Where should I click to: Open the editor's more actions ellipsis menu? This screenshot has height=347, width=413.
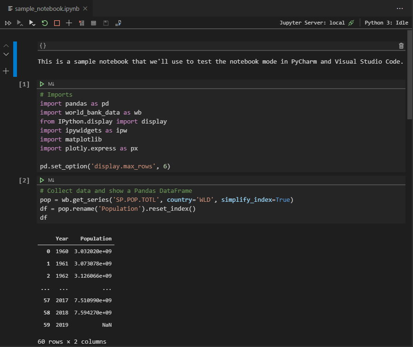click(400, 8)
